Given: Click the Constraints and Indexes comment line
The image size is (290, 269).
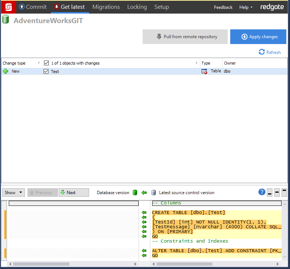Looking at the screenshot, I should point(190,241).
